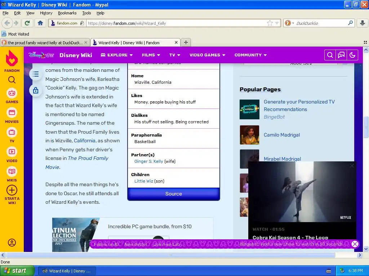Open the Tools menu
The image size is (369, 276).
pos(86,13)
